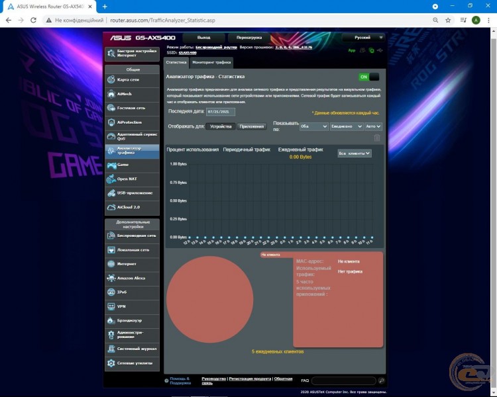Select the AiMesh sidebar icon
This screenshot has height=397, width=497.
(111, 94)
